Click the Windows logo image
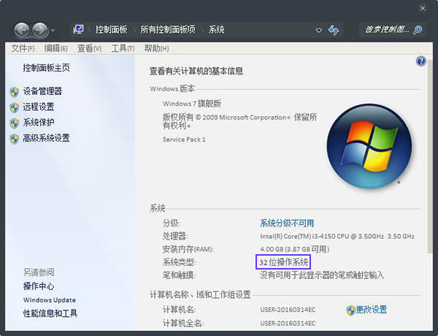 369,146
